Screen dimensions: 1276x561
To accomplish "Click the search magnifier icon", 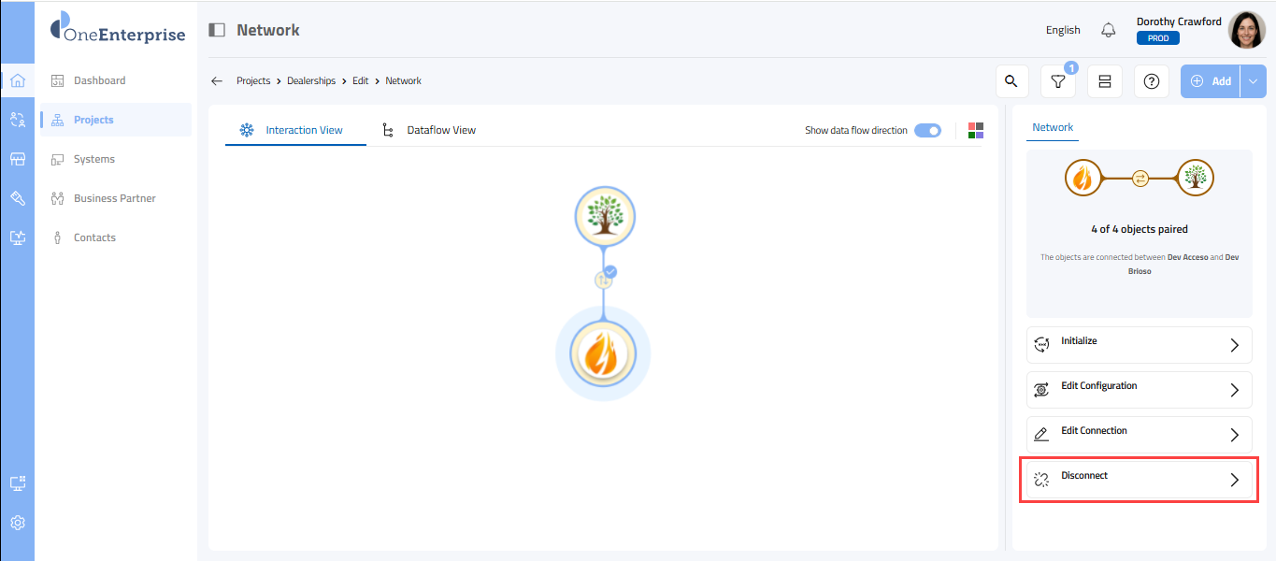I will tap(1011, 81).
